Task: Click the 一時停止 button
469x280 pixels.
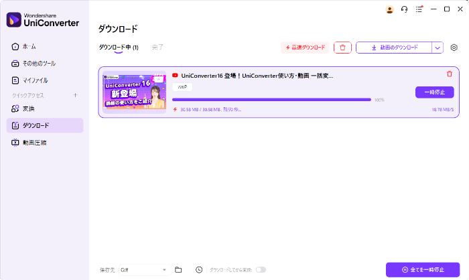Action: point(435,92)
